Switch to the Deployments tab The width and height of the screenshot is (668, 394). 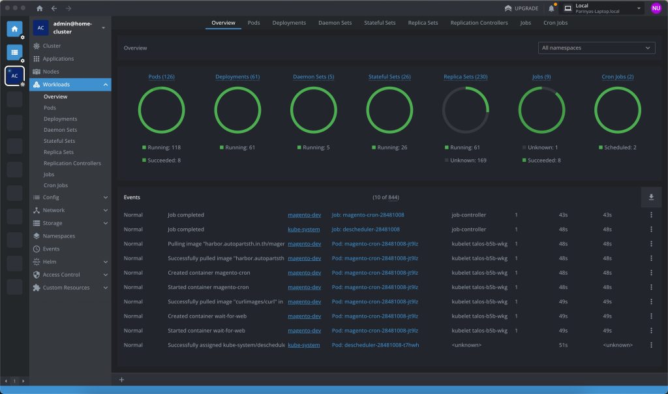(289, 23)
